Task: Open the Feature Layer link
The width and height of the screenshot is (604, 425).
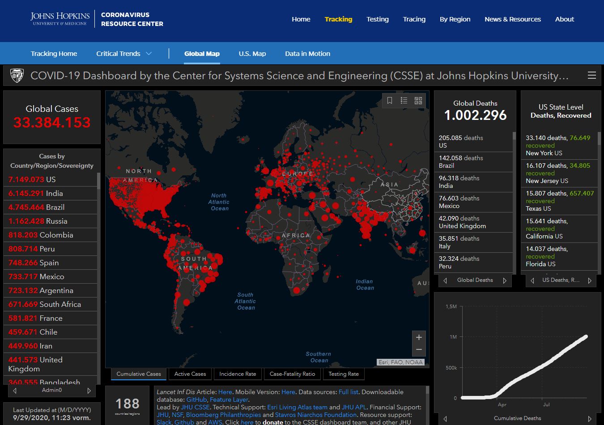Action: 229,399
